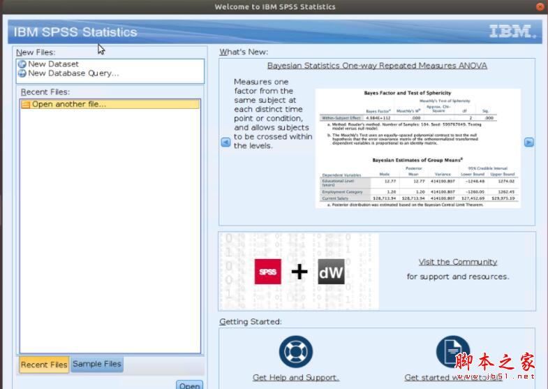Click the 'for support and resources.' text
The height and width of the screenshot is (389, 548).
click(458, 277)
